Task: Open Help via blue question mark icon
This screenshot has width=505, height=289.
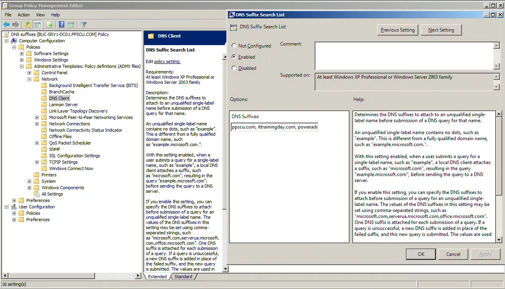Action: (x=62, y=24)
